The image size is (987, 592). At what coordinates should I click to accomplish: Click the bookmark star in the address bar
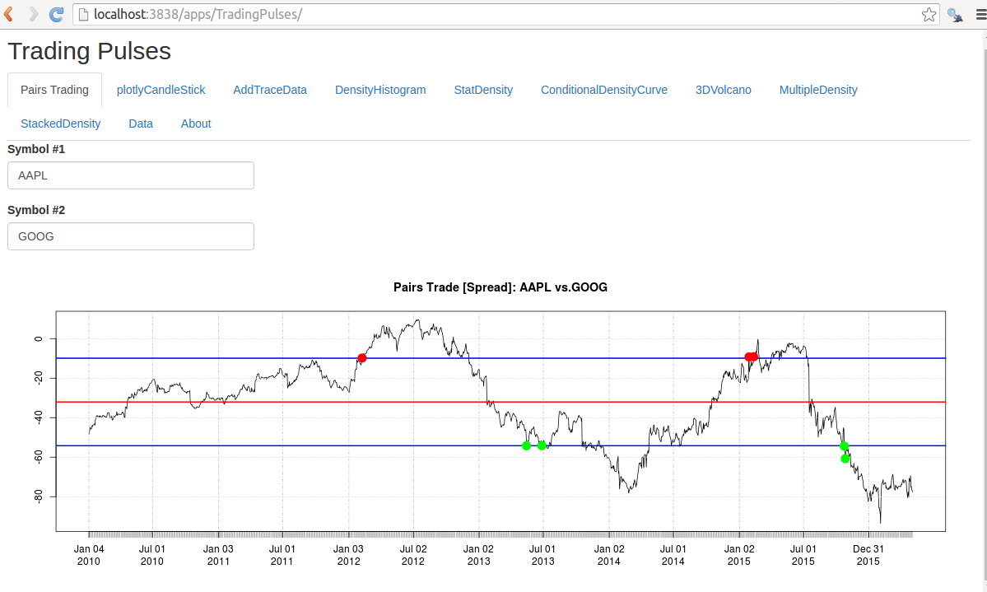coord(929,14)
